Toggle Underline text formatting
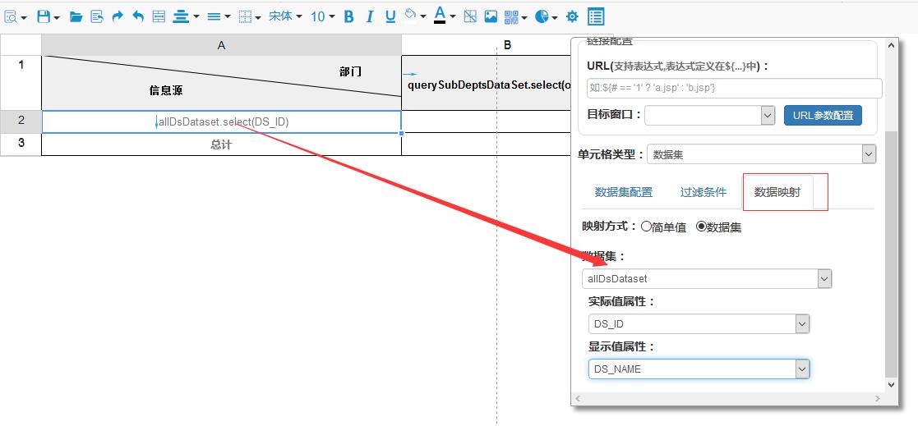 [390, 16]
